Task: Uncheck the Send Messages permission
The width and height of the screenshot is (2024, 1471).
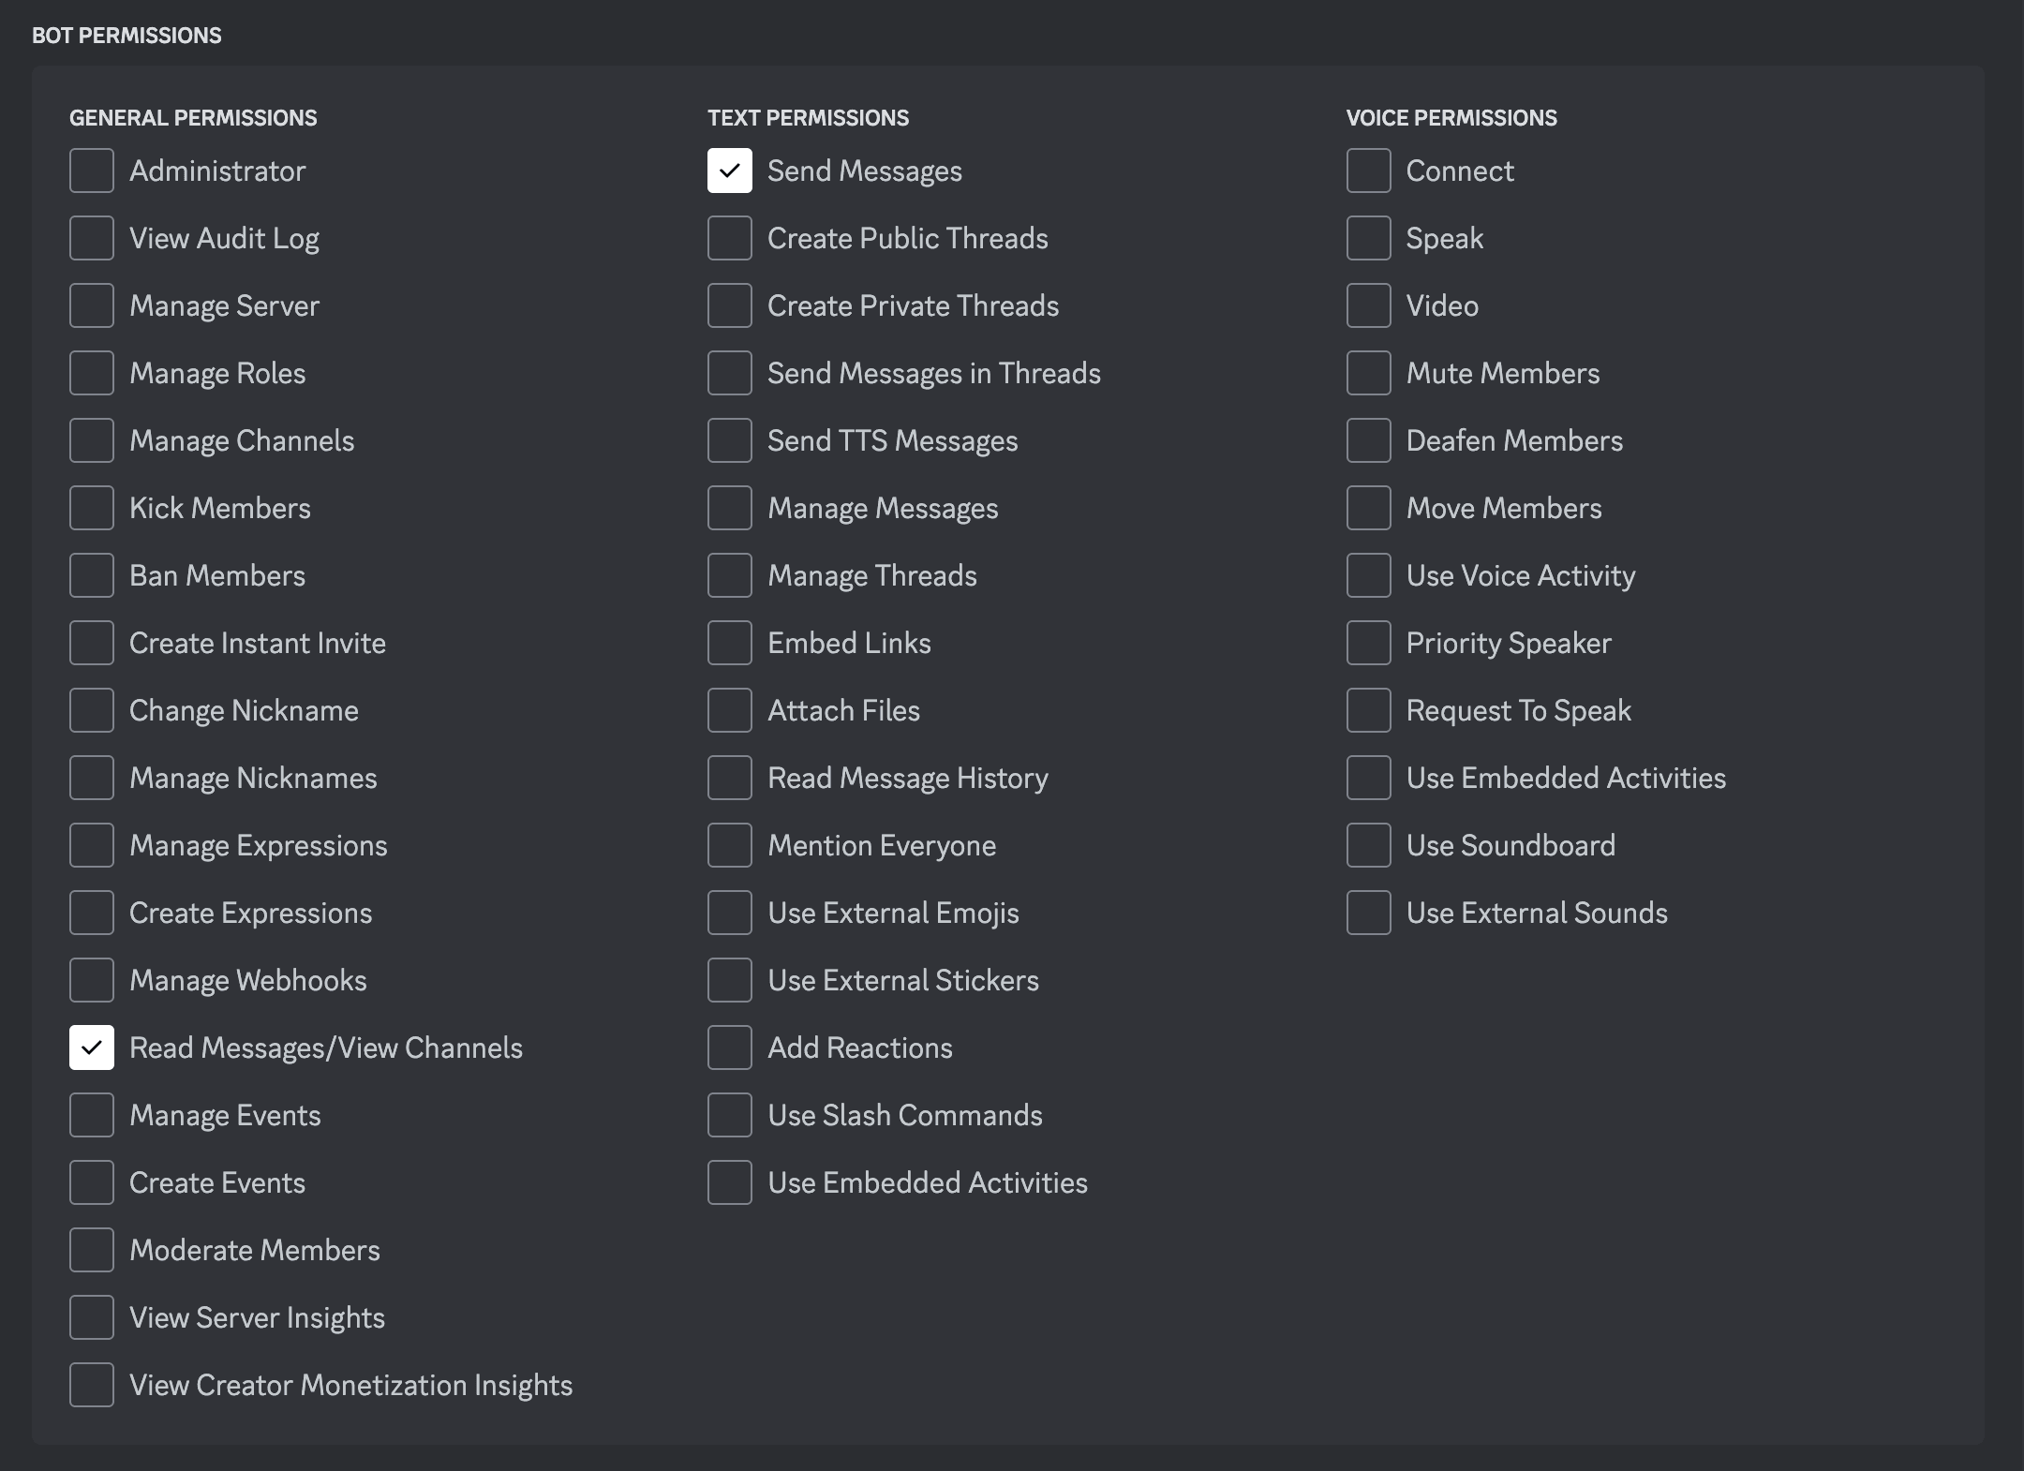Action: pyautogui.click(x=730, y=171)
